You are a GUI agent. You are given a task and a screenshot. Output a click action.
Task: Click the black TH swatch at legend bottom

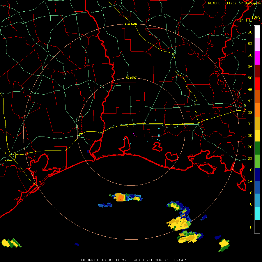[257, 226]
